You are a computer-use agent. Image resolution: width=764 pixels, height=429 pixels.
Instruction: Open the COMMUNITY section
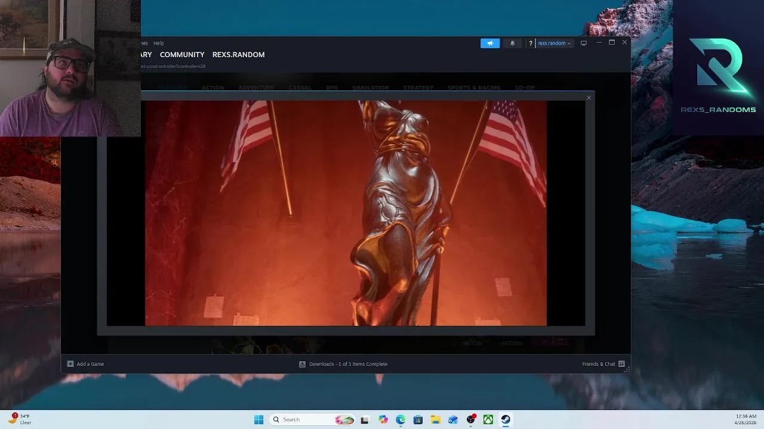tap(182, 54)
